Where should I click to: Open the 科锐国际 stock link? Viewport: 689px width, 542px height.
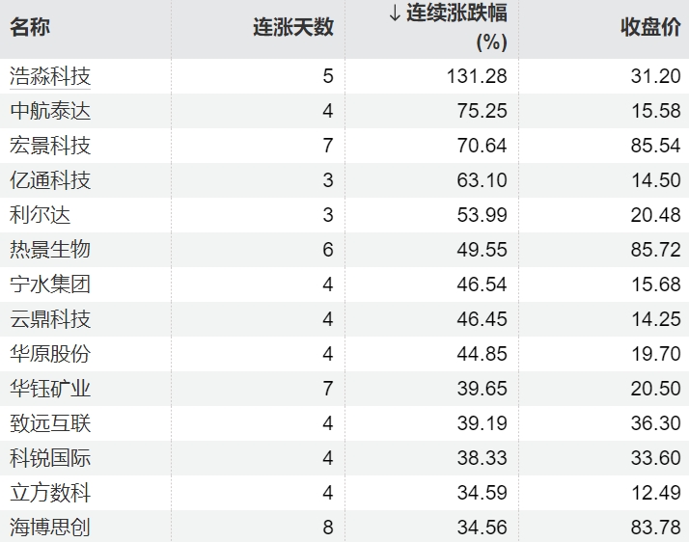pos(50,458)
